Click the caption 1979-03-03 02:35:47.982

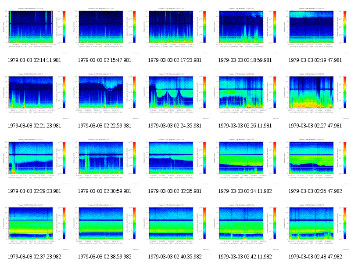315,191
